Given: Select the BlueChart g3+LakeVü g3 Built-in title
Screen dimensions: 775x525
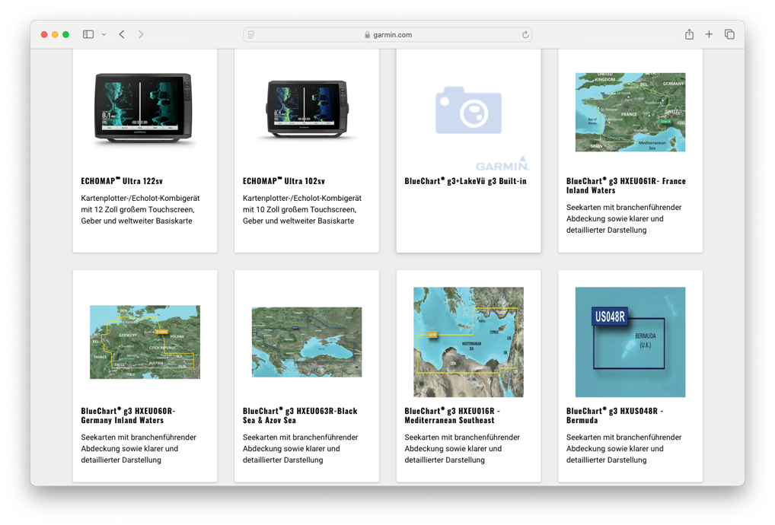Looking at the screenshot, I should (x=465, y=181).
